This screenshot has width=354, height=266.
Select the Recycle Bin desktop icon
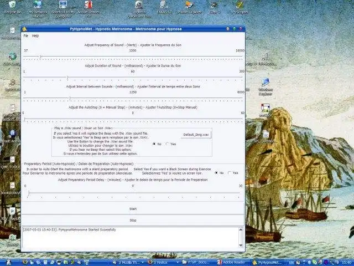(x=13, y=7)
